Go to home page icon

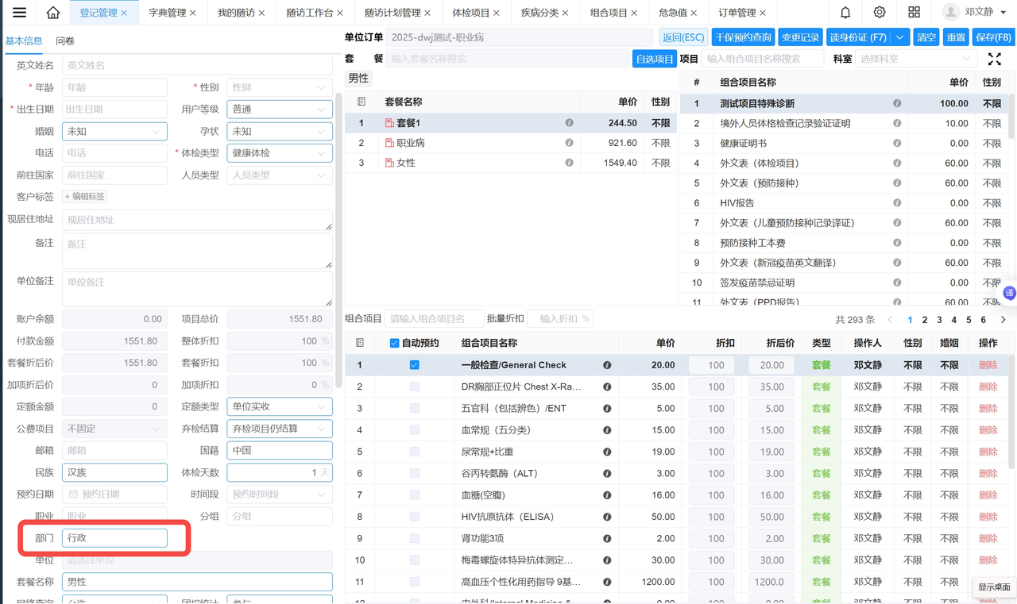point(53,13)
